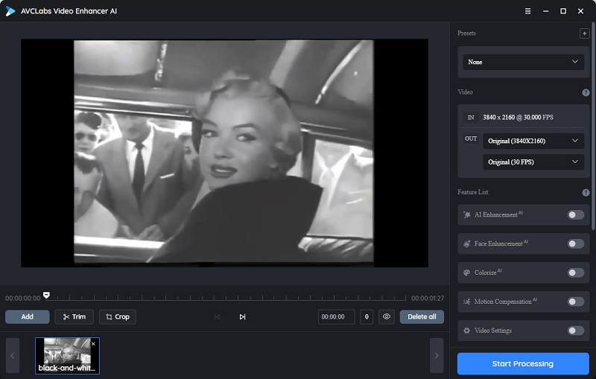Click the Add button

pyautogui.click(x=28, y=316)
